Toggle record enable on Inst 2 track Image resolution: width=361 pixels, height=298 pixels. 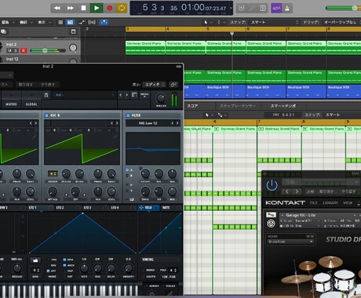click(x=24, y=50)
